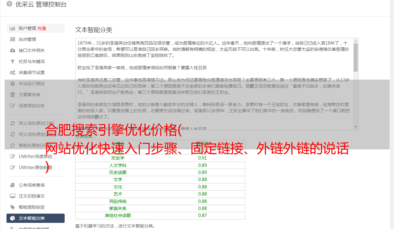The width and height of the screenshot is (394, 229).
Task: Select the 家庭关系 category cell
Action: tap(118, 208)
